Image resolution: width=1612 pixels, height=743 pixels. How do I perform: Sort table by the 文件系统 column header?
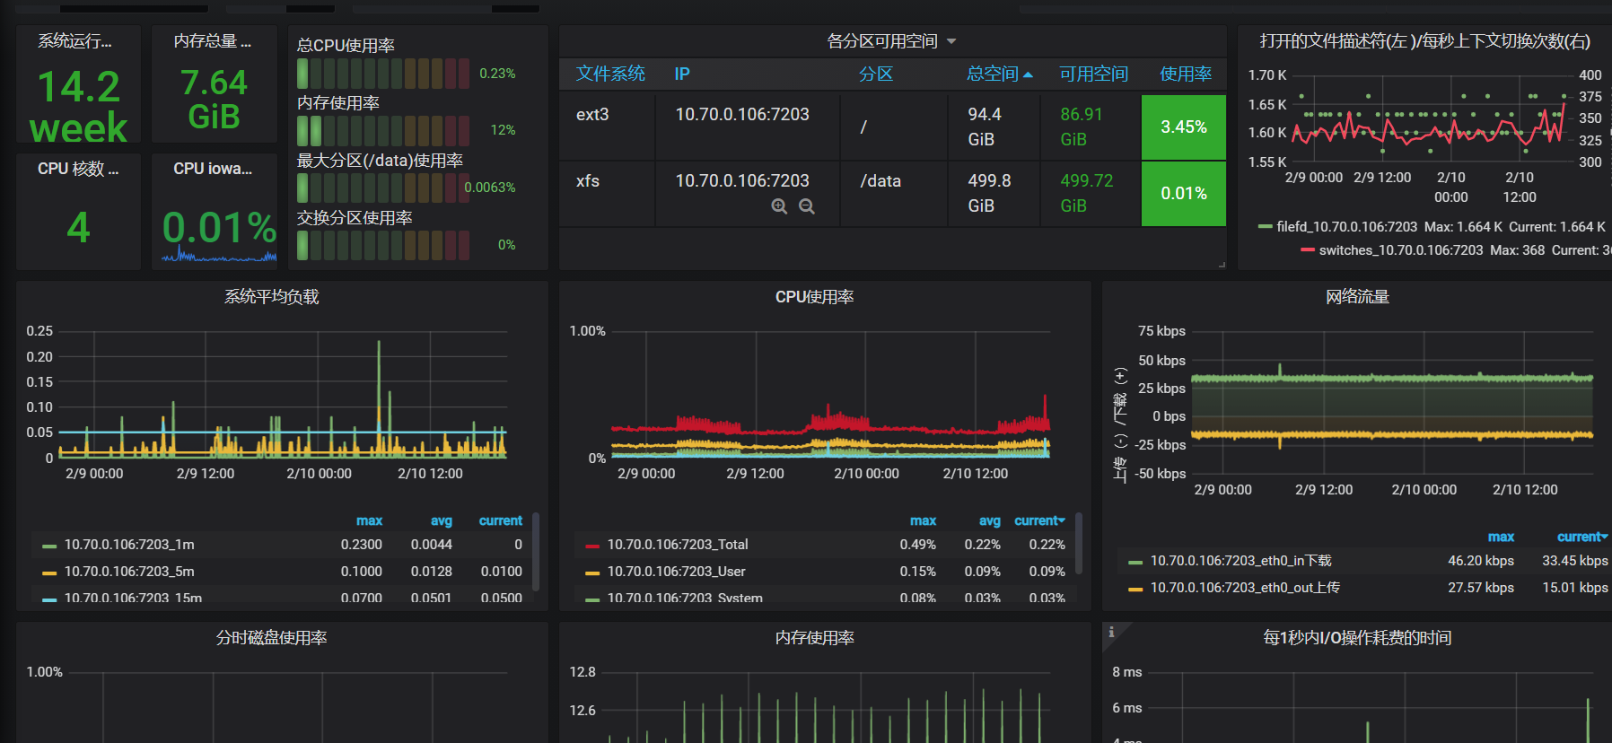click(x=610, y=74)
